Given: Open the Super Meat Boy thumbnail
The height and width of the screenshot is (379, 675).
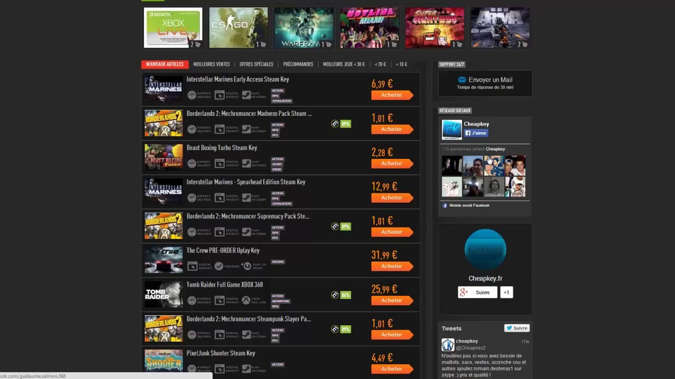Looking at the screenshot, I should tap(435, 27).
